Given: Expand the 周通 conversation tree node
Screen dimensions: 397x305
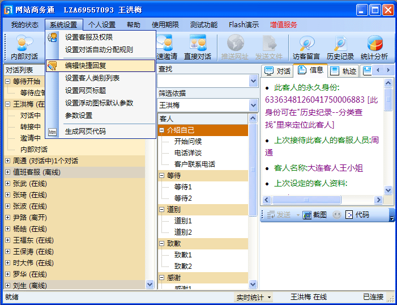Looking at the screenshot, I should tap(8, 161).
